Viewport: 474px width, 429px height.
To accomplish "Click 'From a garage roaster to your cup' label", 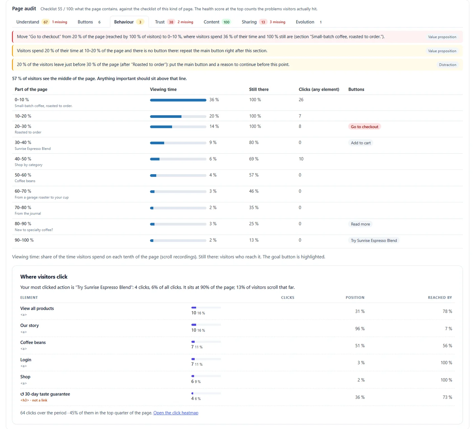I will click(42, 197).
